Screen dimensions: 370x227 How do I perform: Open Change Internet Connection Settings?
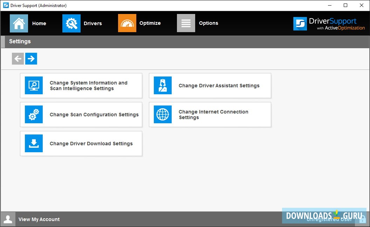pos(210,115)
